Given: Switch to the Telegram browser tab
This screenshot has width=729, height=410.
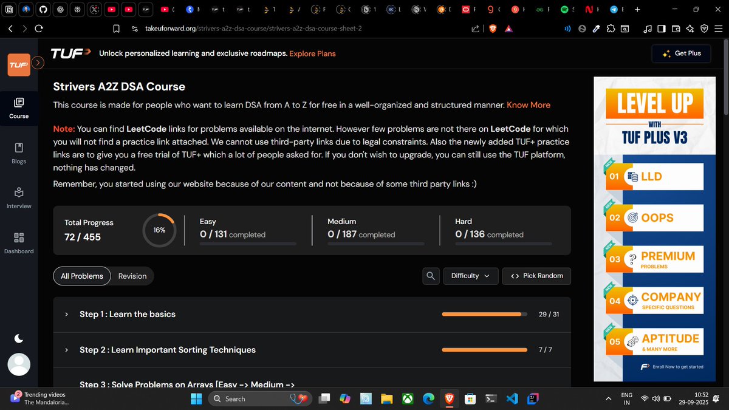Looking at the screenshot, I should 617,10.
